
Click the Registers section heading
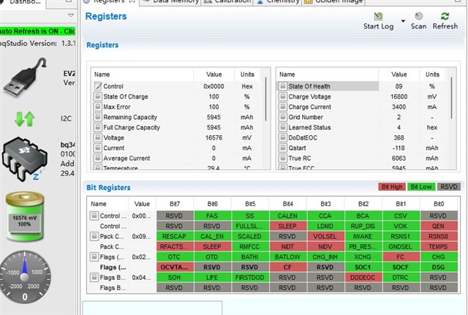pyautogui.click(x=102, y=45)
